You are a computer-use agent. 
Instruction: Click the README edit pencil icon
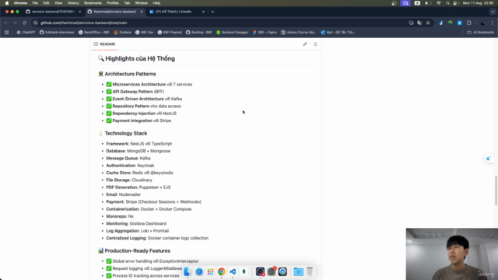tap(305, 44)
